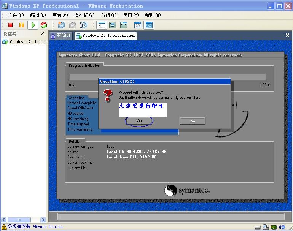Viewport: 293px width, 231px height.
Task: Enter full screen mode from toolbar
Action: pyautogui.click(x=113, y=25)
